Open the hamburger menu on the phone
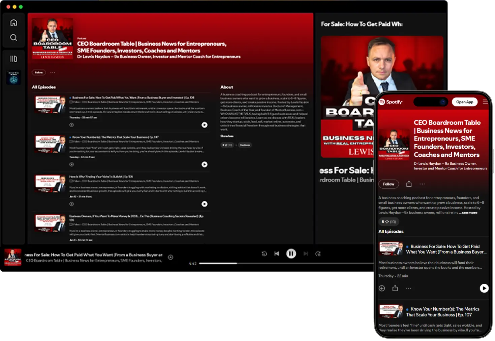Image resolution: width=495 pixels, height=341 pixels. click(x=485, y=102)
